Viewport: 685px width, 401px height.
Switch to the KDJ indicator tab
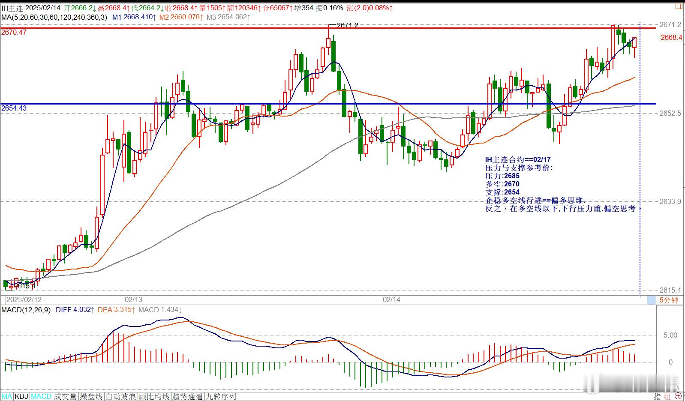22,397
